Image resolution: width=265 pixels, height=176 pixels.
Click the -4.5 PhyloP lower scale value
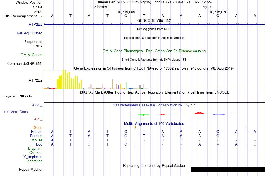pos(36,119)
